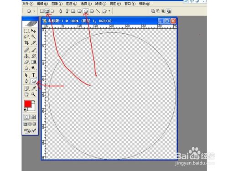The height and width of the screenshot is (171, 228).
Task: Set Full Screen mode
Action: [34, 124]
